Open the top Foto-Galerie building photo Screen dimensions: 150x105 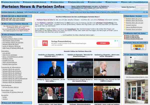(x=136, y=65)
